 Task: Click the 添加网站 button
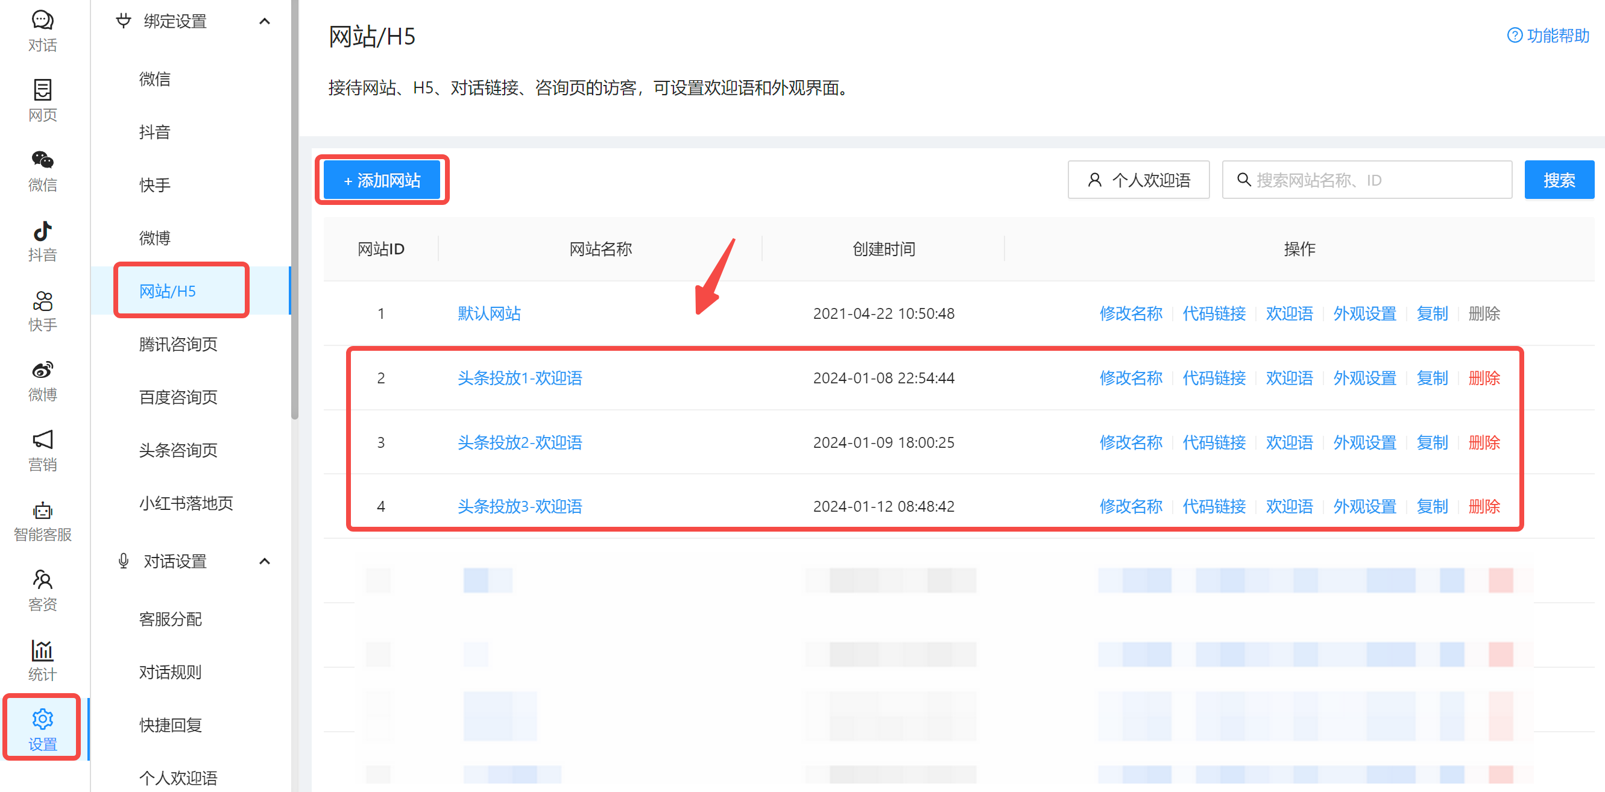[382, 181]
